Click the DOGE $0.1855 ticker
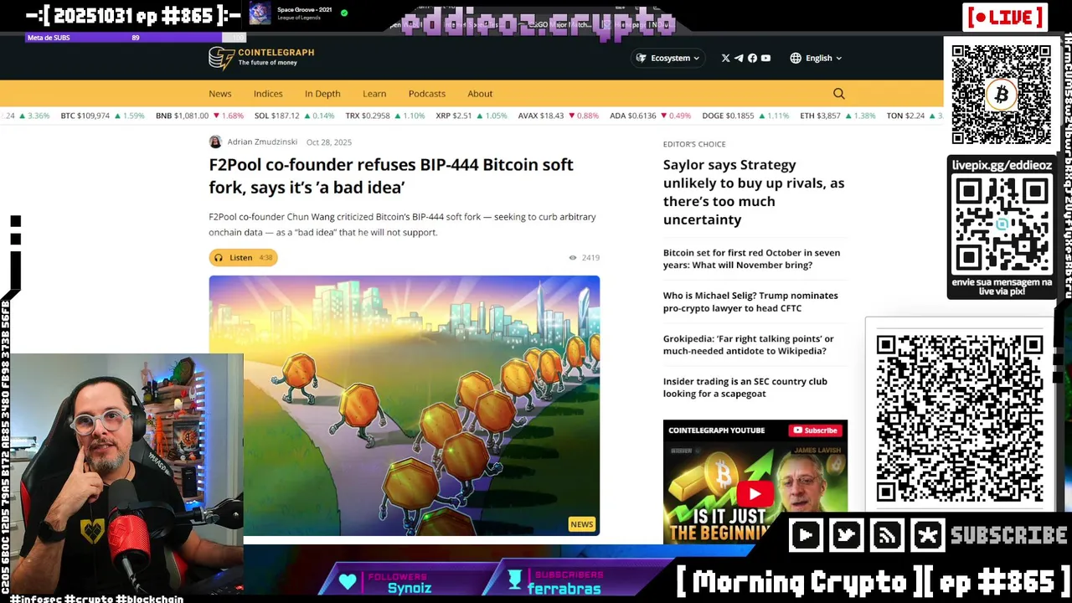This screenshot has height=603, width=1072. coord(745,116)
